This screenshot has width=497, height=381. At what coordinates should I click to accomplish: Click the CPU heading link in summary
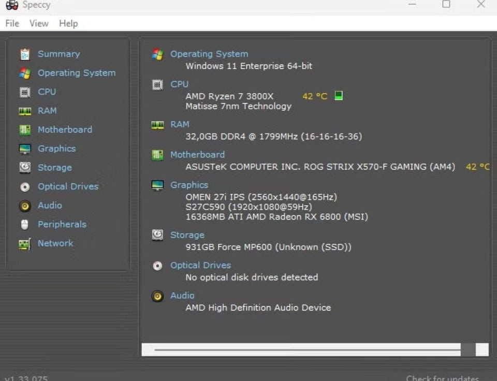180,84
